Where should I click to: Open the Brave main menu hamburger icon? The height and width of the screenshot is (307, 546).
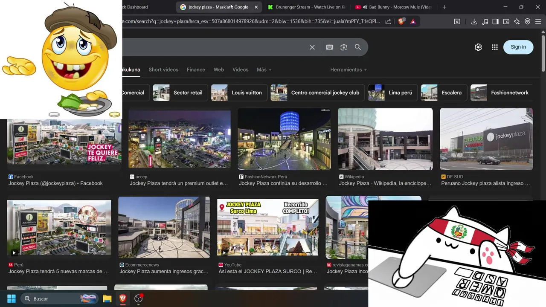coord(538,21)
